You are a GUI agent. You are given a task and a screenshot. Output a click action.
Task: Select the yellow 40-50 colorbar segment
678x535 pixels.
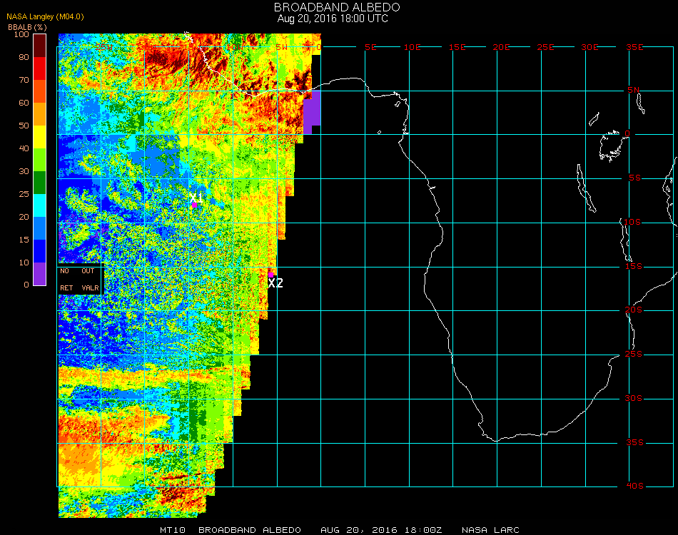40,137
